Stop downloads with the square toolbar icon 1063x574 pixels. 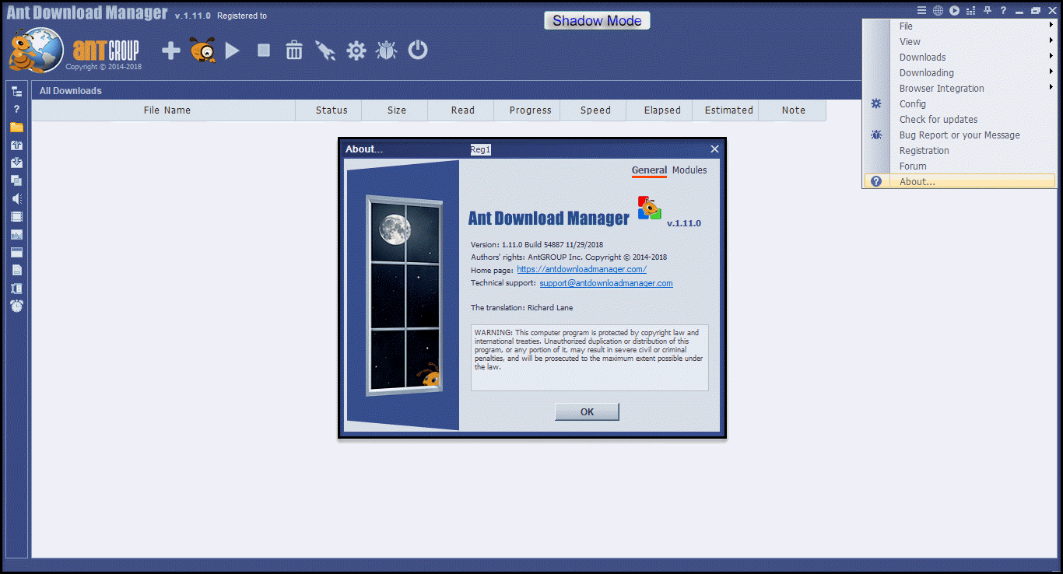264,51
